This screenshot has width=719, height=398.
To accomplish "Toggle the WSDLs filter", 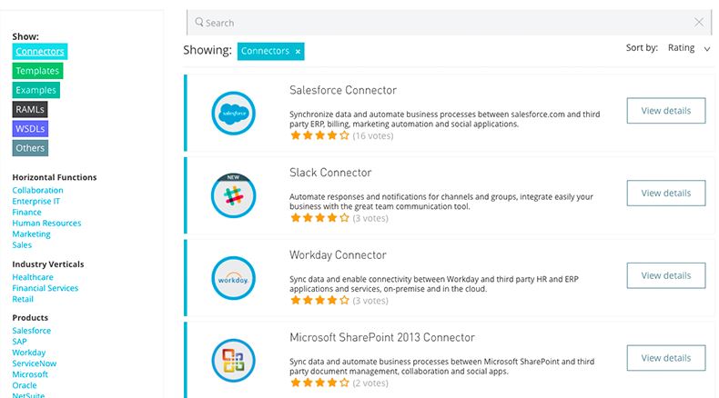I will click(30, 128).
